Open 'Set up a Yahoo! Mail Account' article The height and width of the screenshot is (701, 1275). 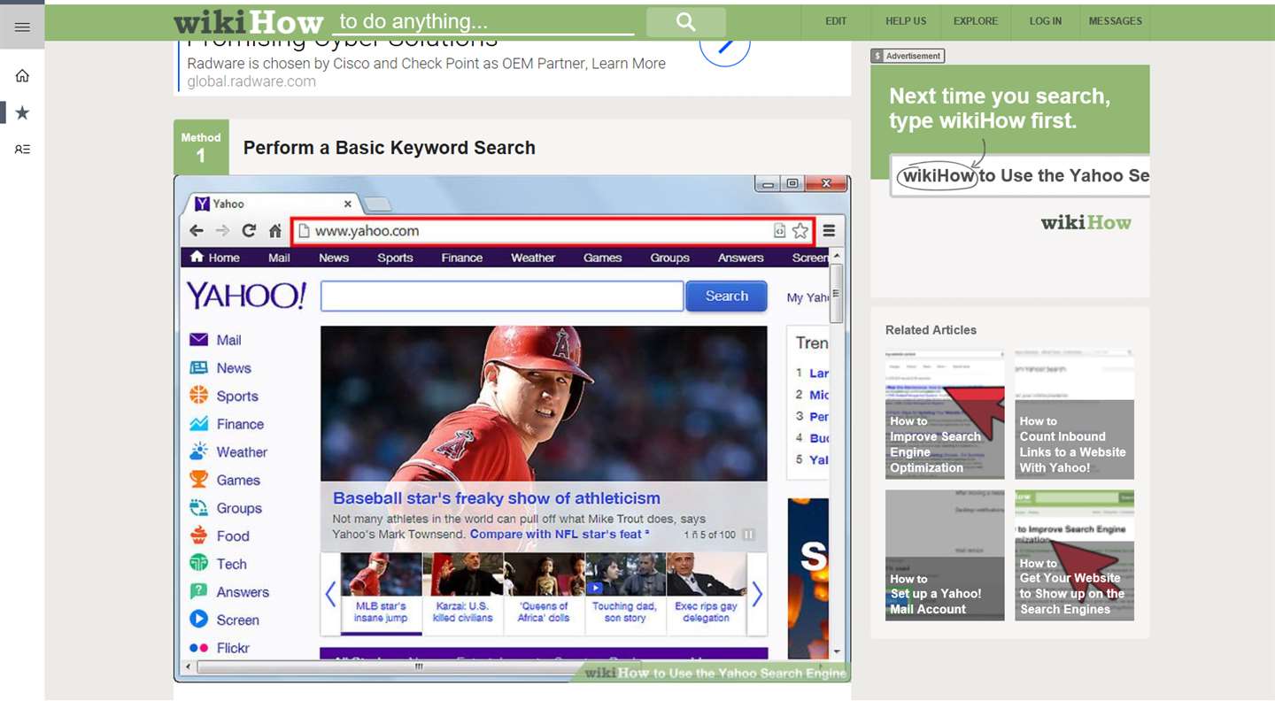[945, 555]
